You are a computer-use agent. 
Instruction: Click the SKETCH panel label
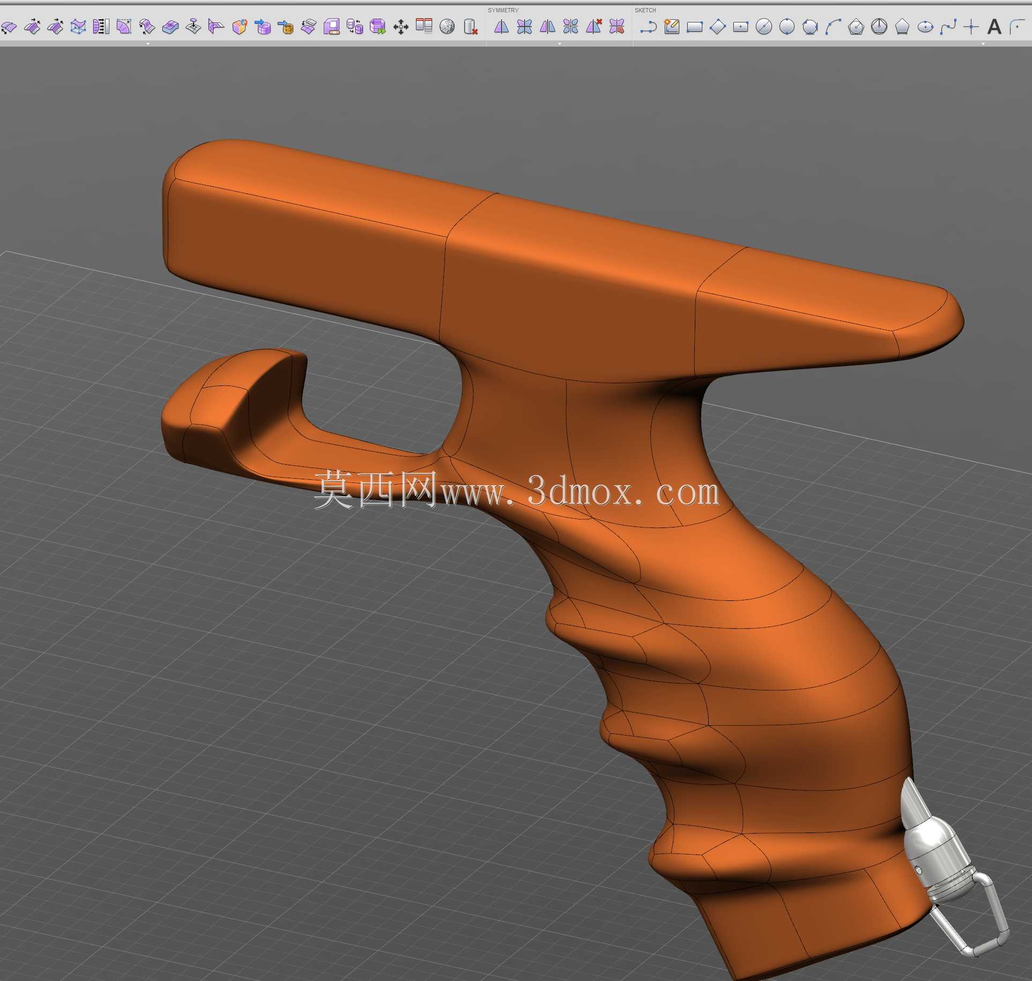[645, 10]
